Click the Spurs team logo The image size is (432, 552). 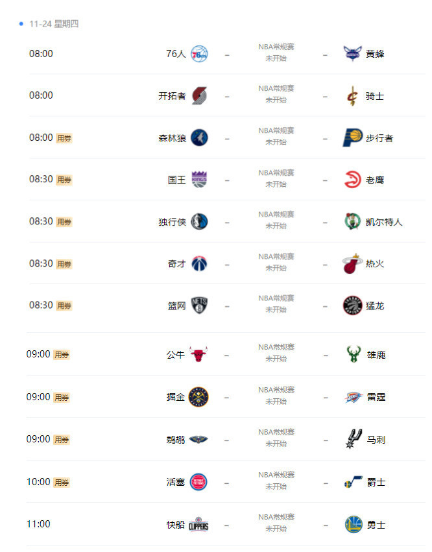[354, 439]
